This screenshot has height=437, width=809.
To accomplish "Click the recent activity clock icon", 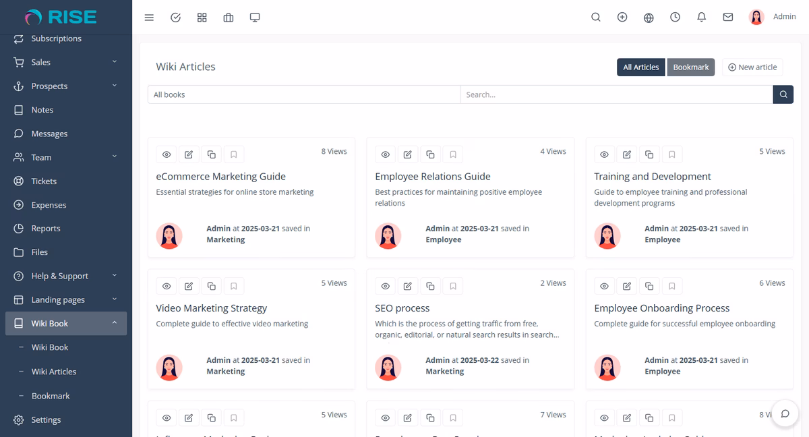I will (675, 17).
